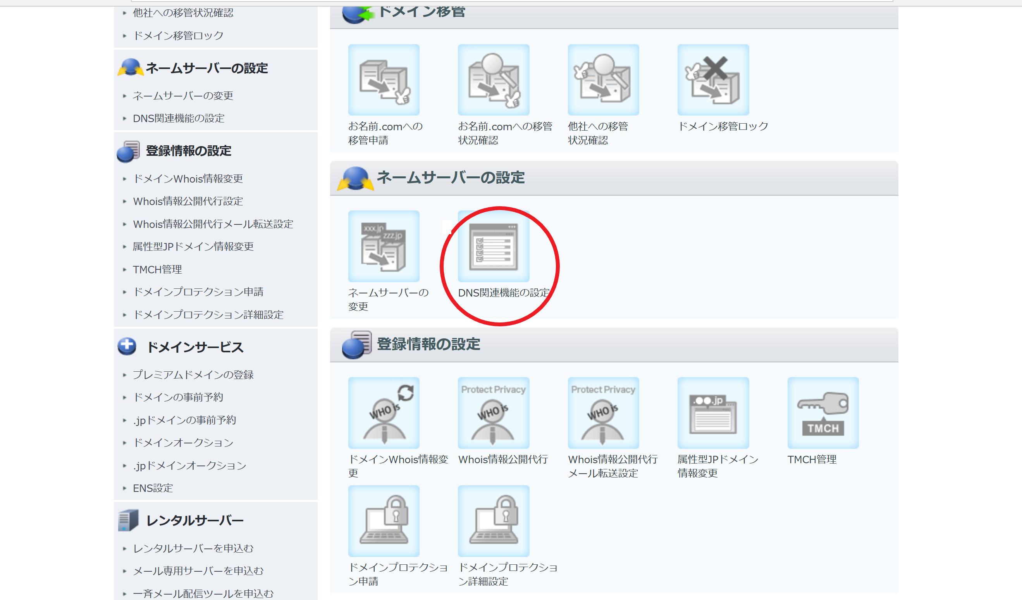Open the DNS関連機能の設定 icon
1022x600 pixels.
click(493, 246)
